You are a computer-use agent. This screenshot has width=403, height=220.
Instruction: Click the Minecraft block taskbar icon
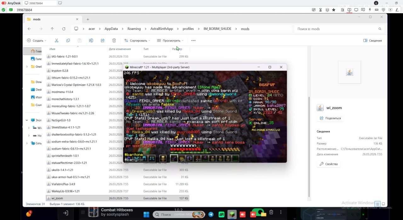tap(232, 214)
